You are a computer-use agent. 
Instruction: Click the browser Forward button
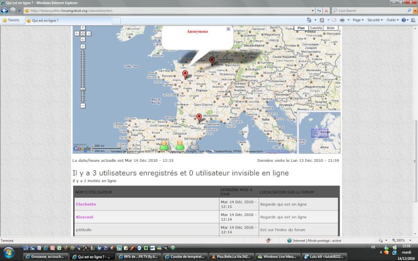[13, 10]
